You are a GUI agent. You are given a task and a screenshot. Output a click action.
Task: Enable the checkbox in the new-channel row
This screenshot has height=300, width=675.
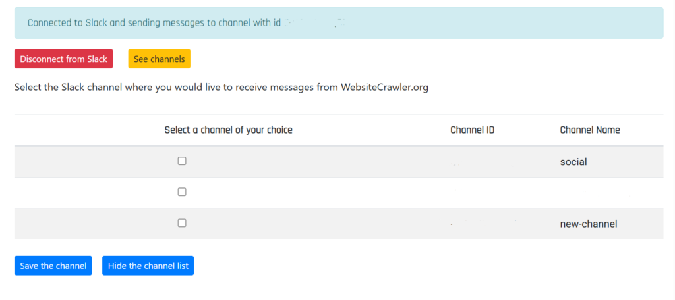click(182, 223)
